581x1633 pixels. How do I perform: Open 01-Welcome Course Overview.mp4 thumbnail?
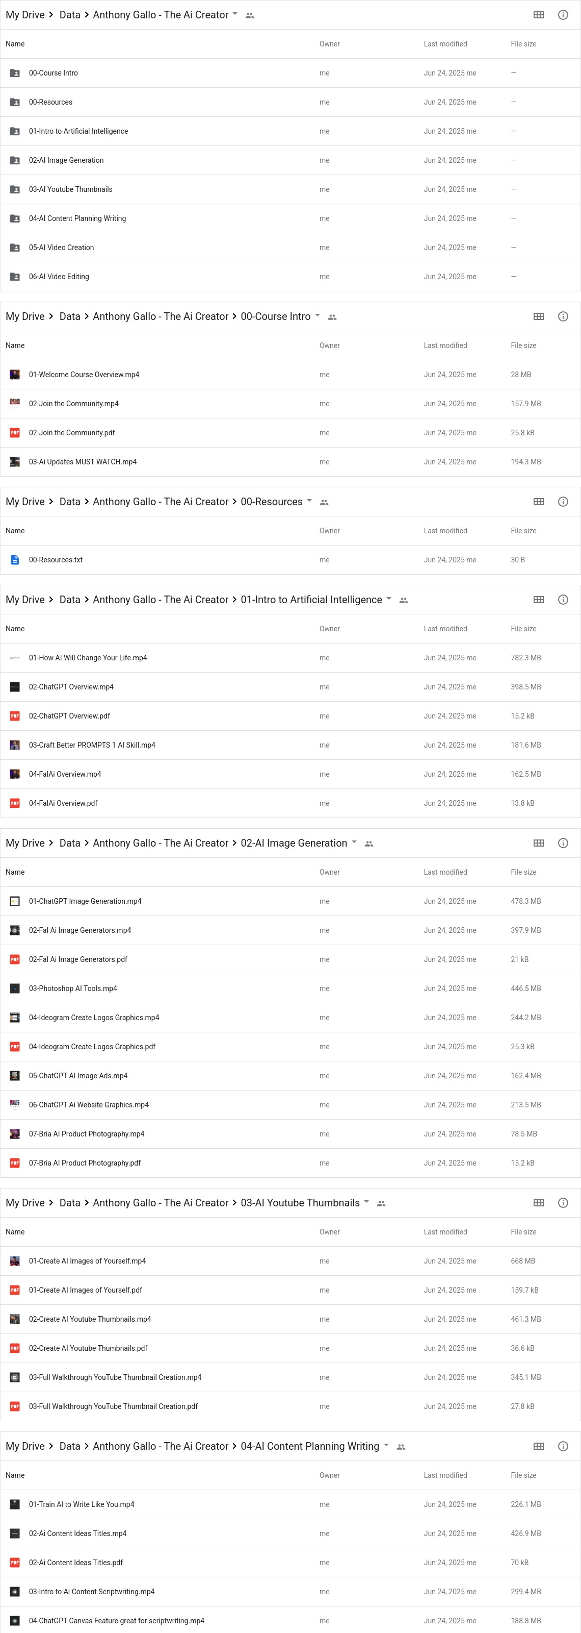pos(15,375)
